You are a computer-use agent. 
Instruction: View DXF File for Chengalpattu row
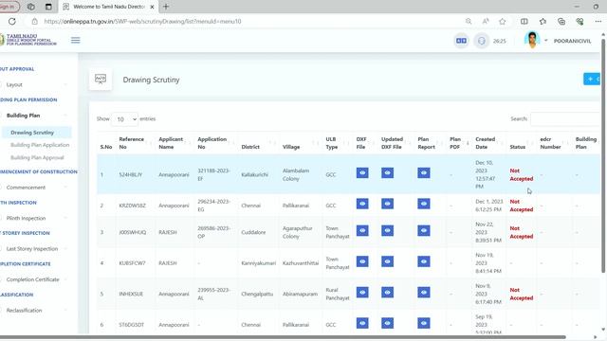pos(362,293)
